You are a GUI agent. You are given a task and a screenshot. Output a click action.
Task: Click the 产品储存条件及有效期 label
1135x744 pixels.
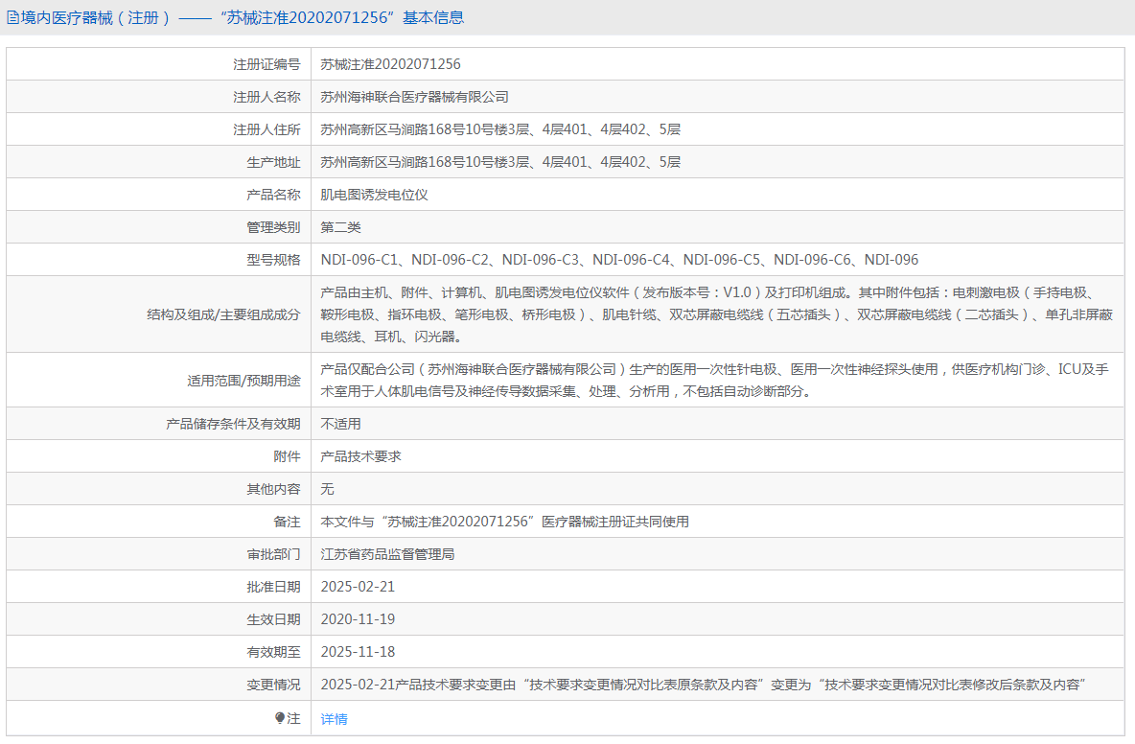click(233, 424)
